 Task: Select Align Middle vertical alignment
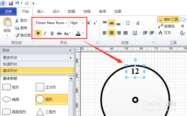(x=112, y=23)
